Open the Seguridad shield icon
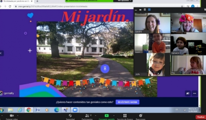The height and width of the screenshot is (120, 206). (x=70, y=115)
